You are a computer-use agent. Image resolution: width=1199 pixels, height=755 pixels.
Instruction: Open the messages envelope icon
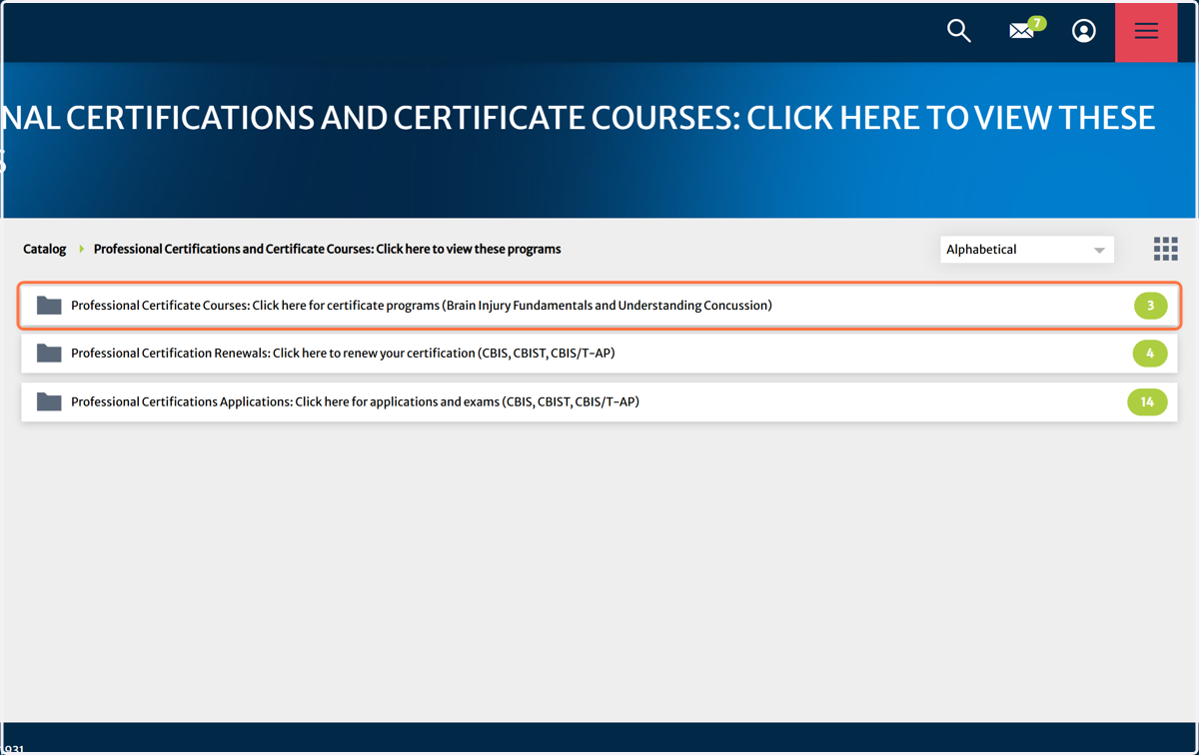click(1021, 32)
